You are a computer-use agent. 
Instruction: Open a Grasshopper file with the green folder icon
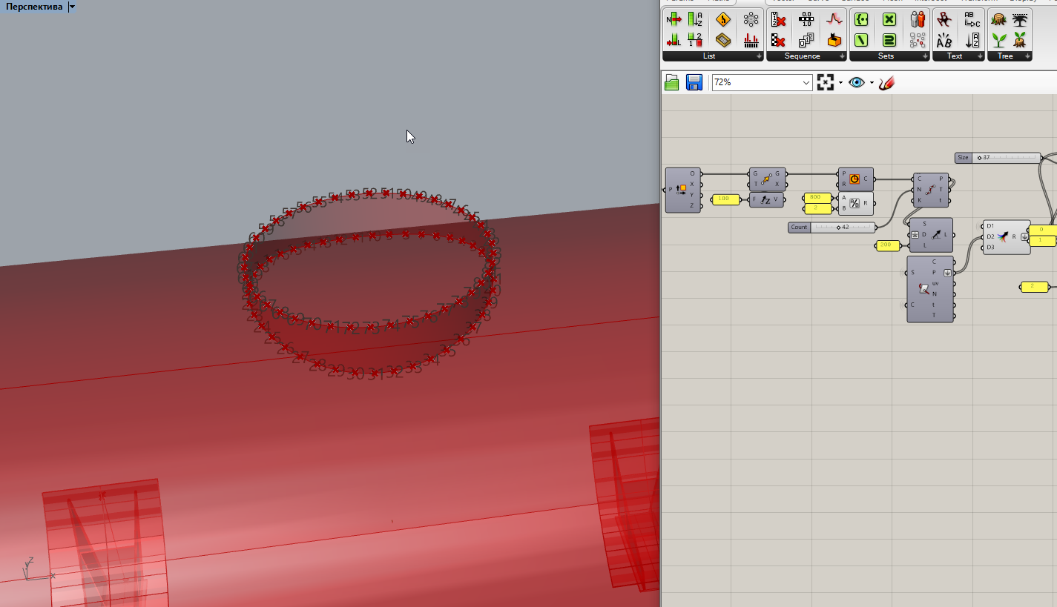672,82
